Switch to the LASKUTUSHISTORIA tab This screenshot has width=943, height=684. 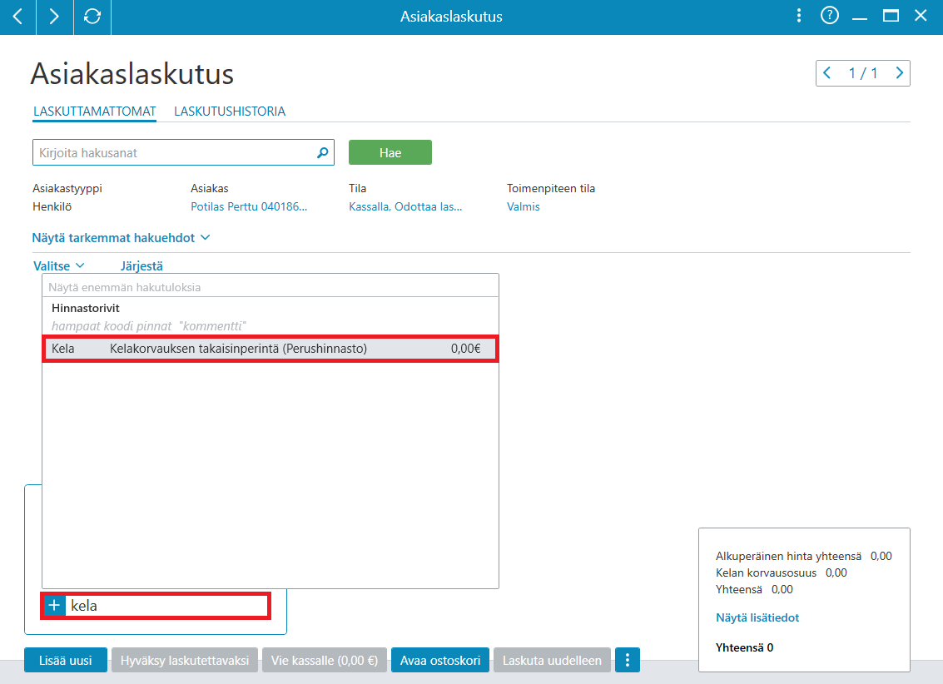coord(230,112)
